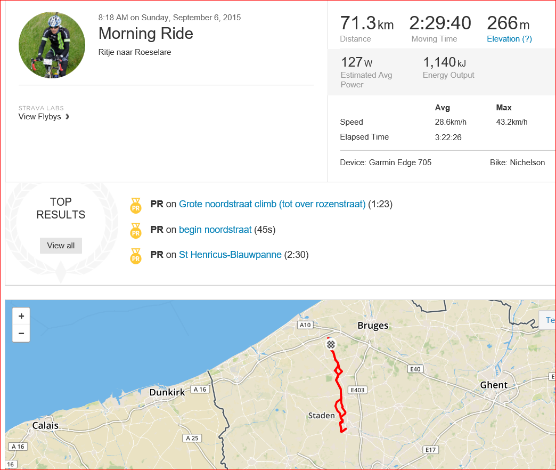
Task: Open begin noordstraat segment link
Action: [x=215, y=230]
